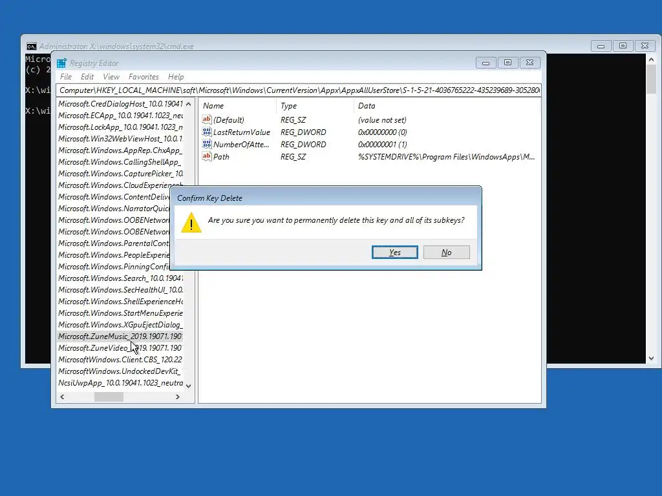Open the Help menu
Viewport: 662px width, 496px height.
point(176,77)
